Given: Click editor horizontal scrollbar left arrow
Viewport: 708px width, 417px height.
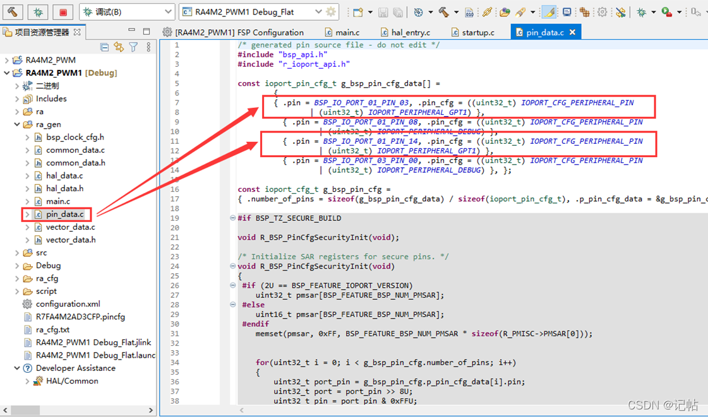Looking at the screenshot, I should [241, 410].
